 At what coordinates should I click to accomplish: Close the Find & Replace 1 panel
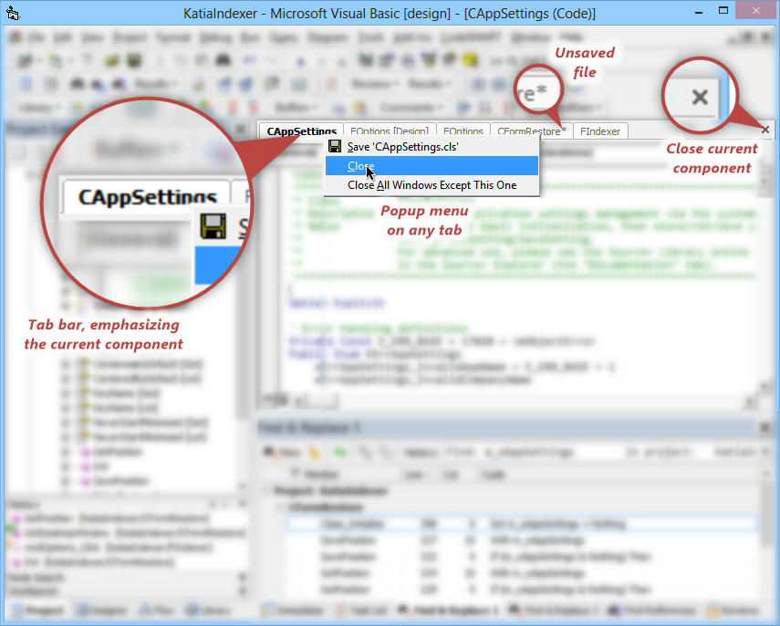coord(765,427)
